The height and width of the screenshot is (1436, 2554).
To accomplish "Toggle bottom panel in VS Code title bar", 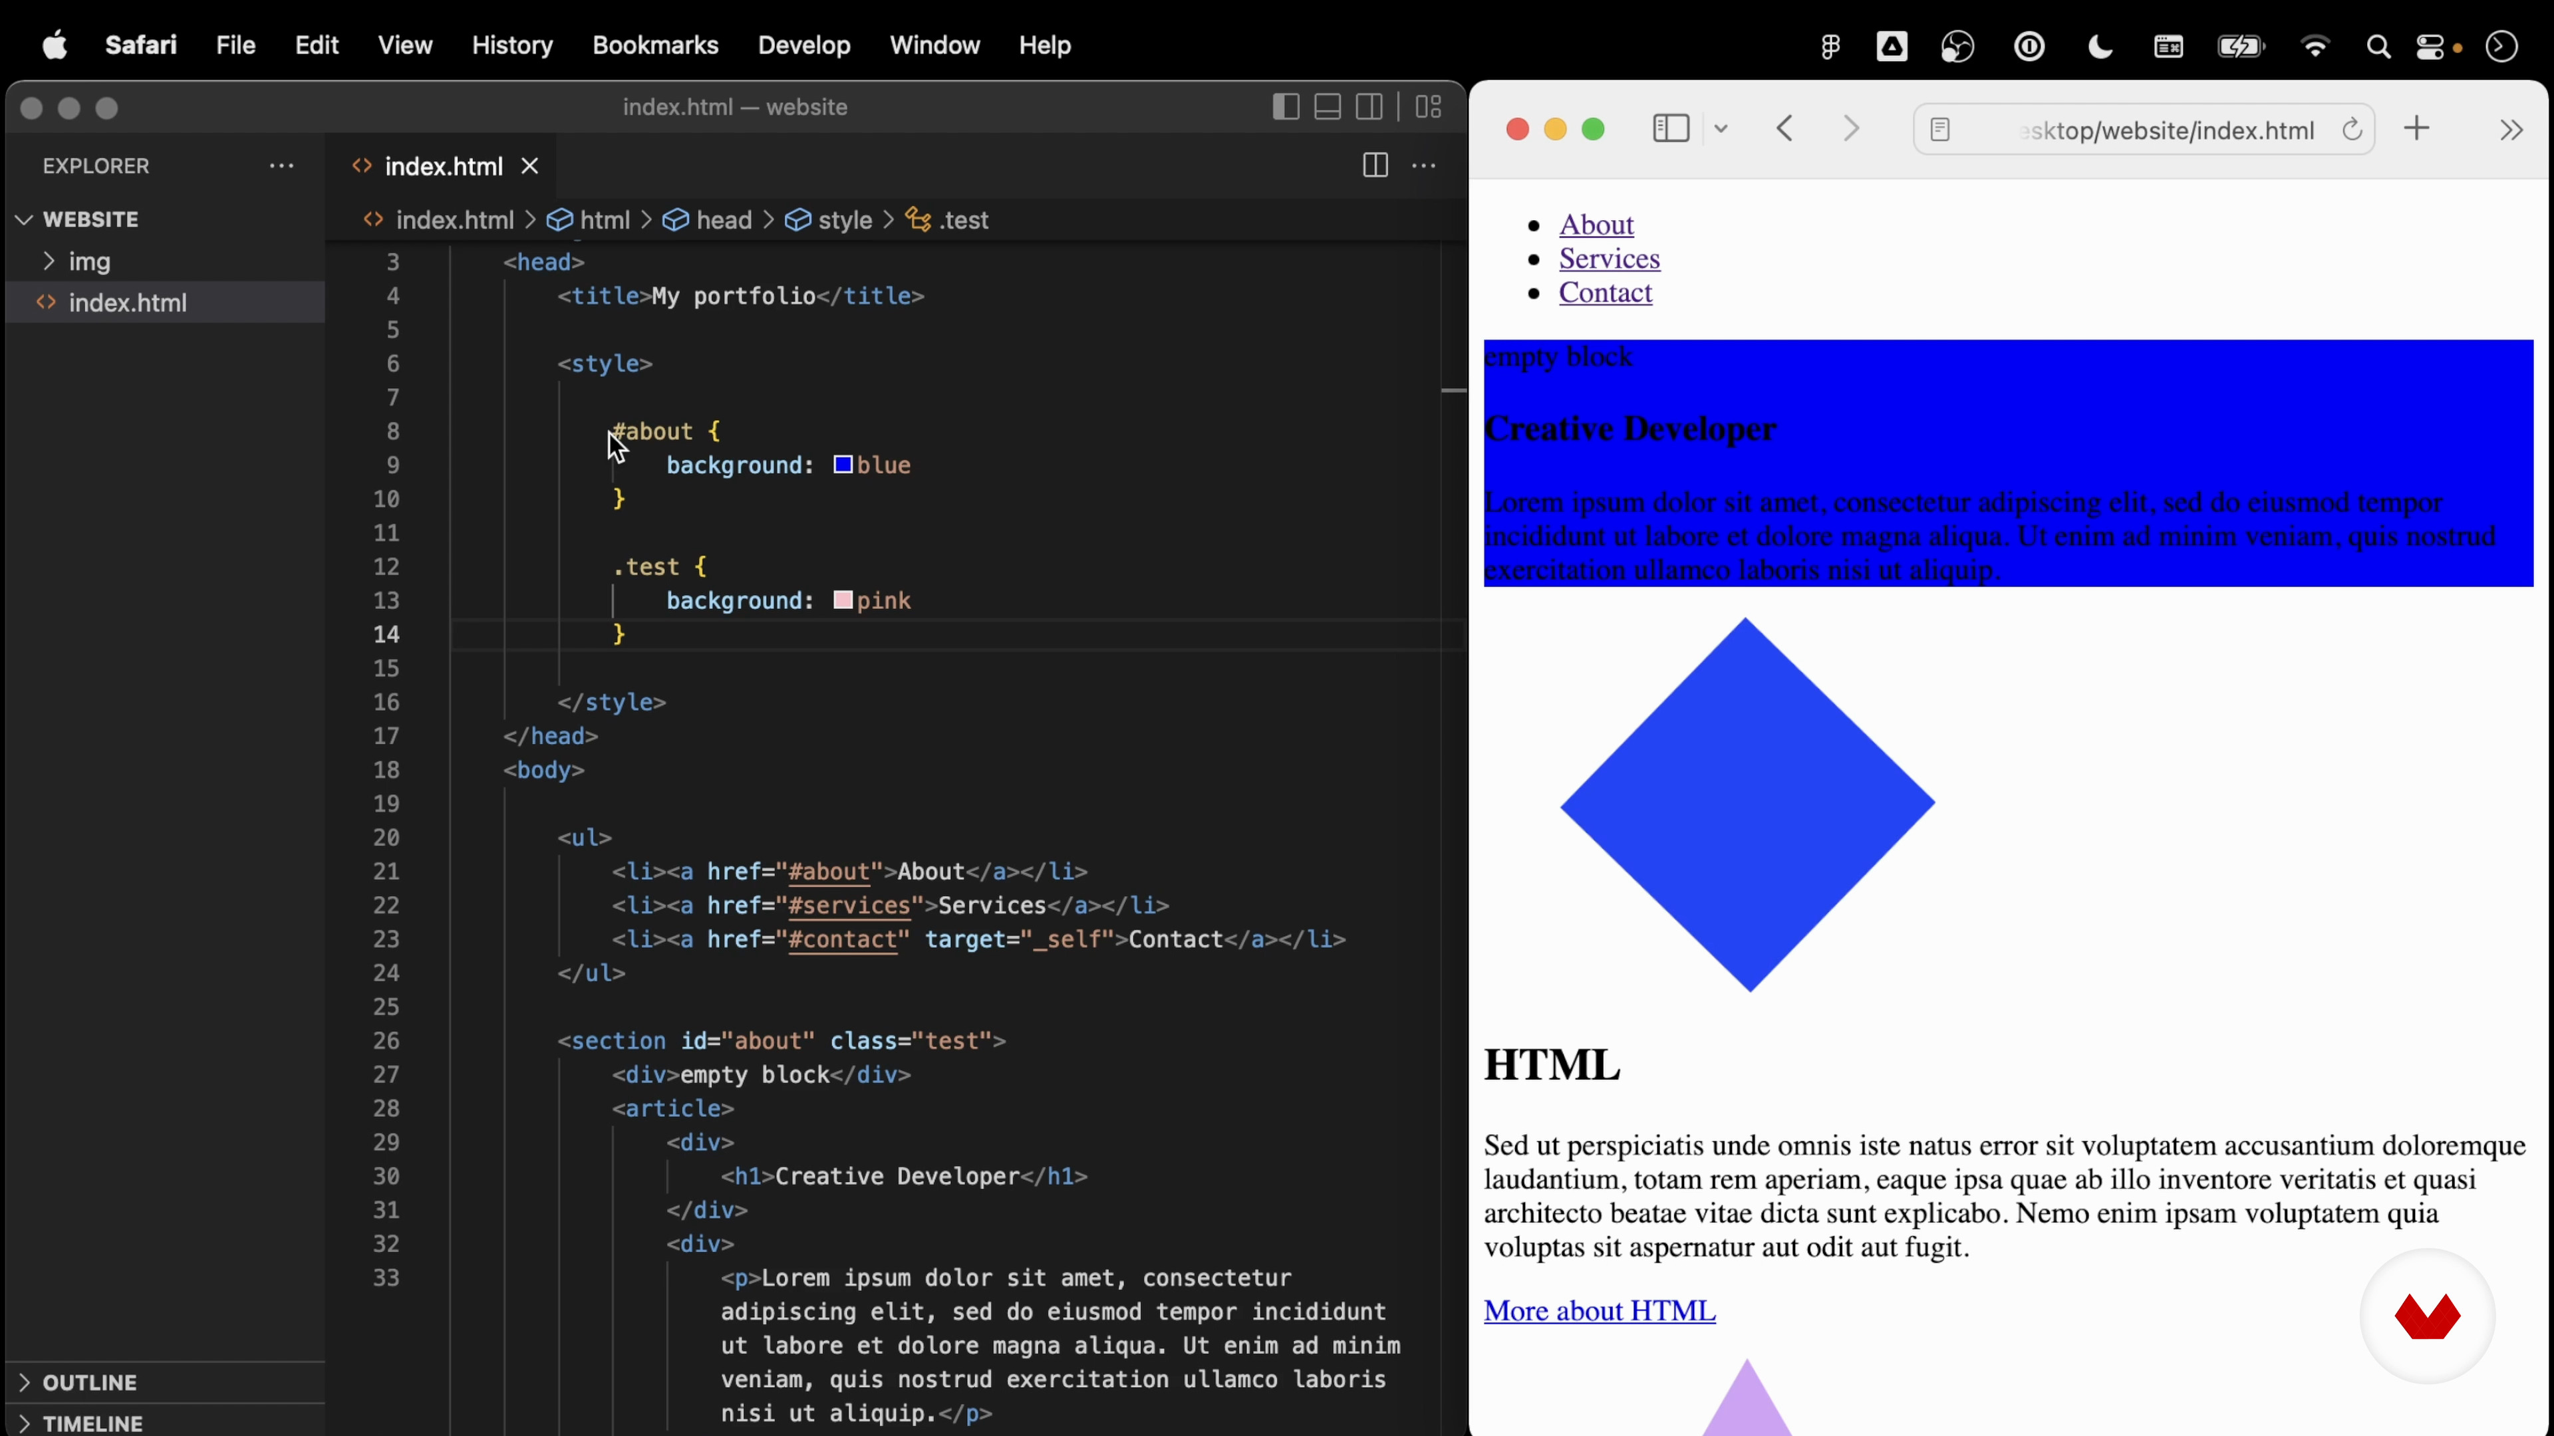I will tap(1328, 107).
